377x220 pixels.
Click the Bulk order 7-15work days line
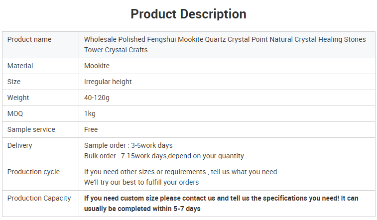164,156
